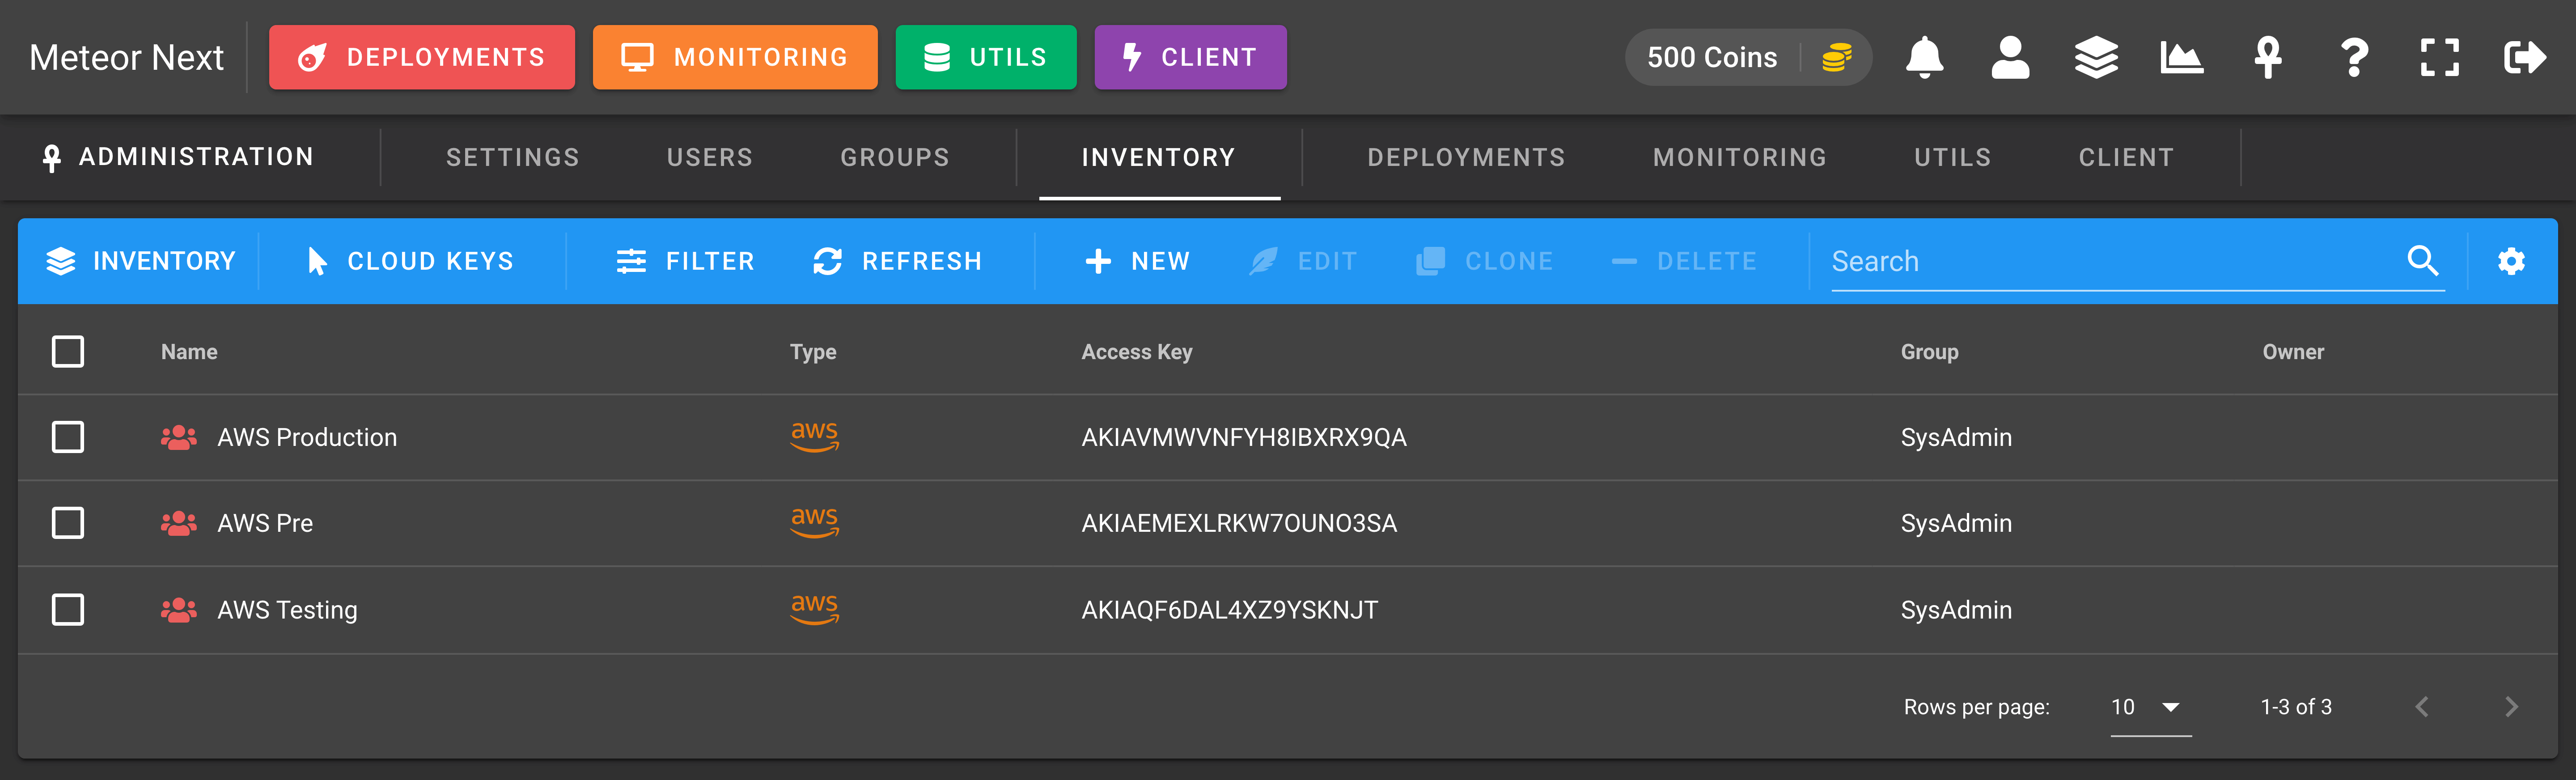This screenshot has height=780, width=2576.
Task: Sort by the Group column header
Action: pos(1930,352)
